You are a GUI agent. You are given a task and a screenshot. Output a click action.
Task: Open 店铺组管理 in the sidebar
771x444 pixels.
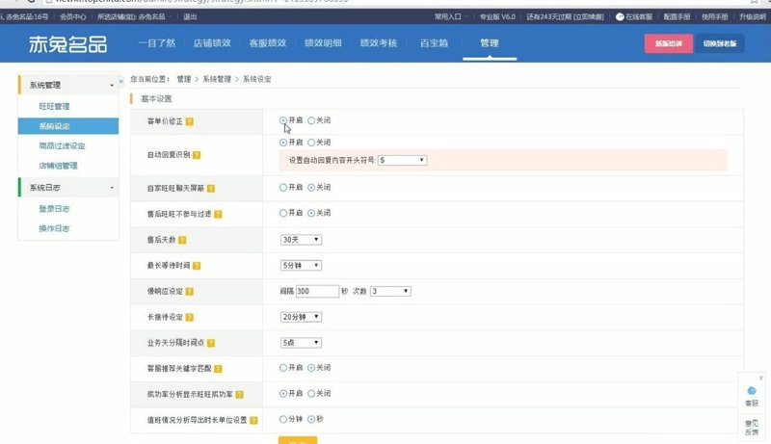pos(58,166)
